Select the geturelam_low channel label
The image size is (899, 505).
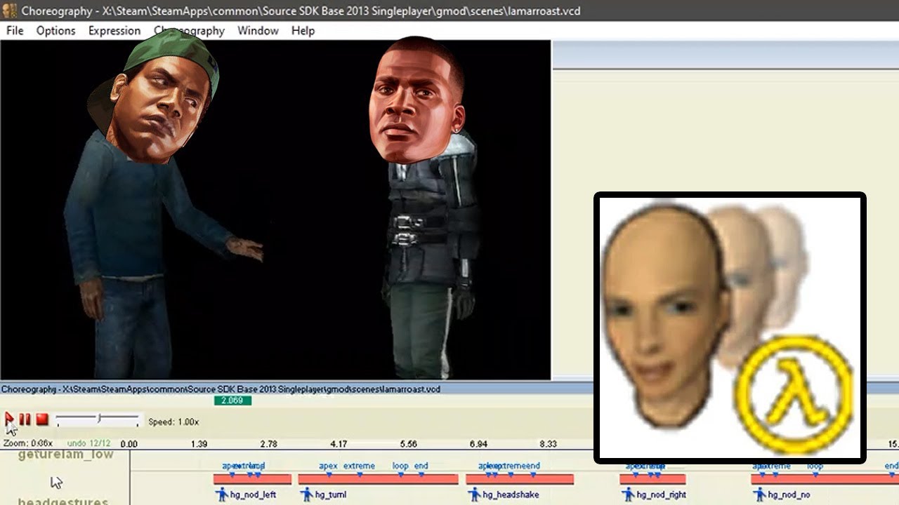pos(65,455)
